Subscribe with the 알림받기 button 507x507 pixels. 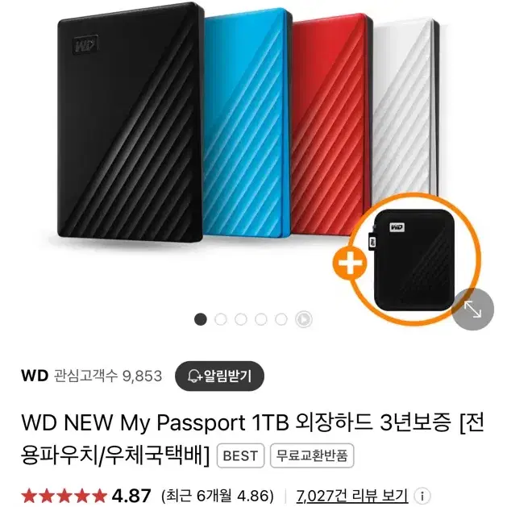(x=219, y=376)
